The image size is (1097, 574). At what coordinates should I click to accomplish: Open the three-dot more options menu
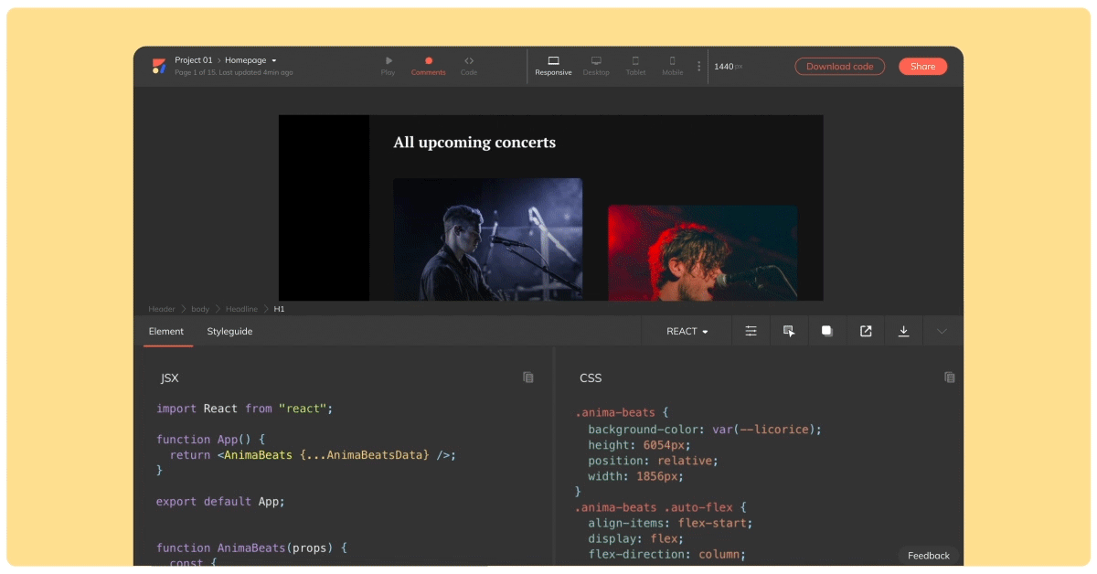tap(699, 67)
